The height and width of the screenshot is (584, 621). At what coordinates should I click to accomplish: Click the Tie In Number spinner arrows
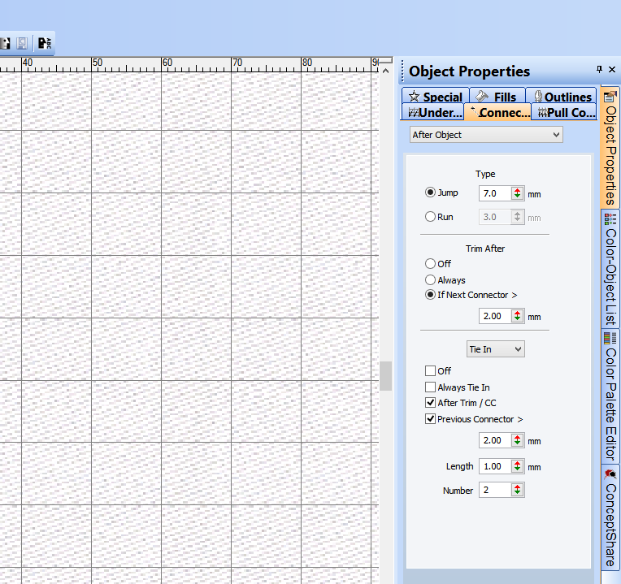click(517, 490)
